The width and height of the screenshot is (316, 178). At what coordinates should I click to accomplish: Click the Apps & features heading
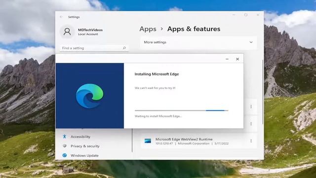[194, 29]
